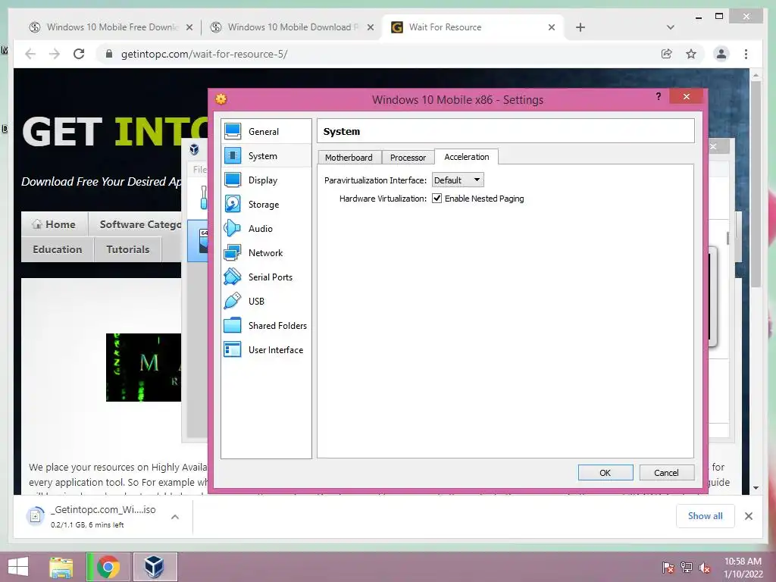Open Education menu on website
The width and height of the screenshot is (776, 582).
58,249
